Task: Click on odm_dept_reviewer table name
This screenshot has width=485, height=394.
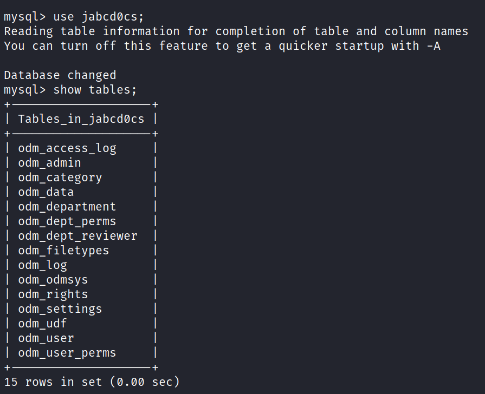Action: pos(77,236)
